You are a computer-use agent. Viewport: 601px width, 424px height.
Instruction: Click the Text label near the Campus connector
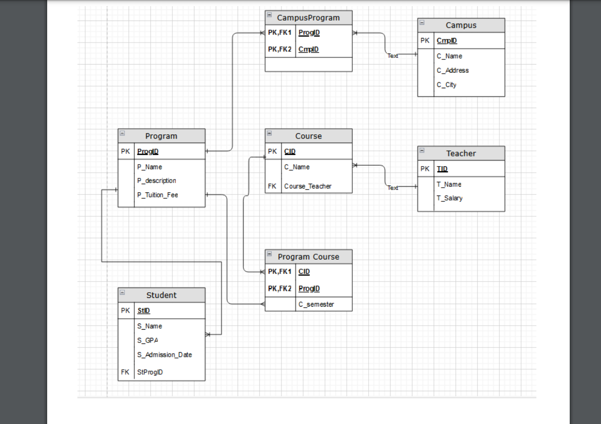[x=393, y=56]
